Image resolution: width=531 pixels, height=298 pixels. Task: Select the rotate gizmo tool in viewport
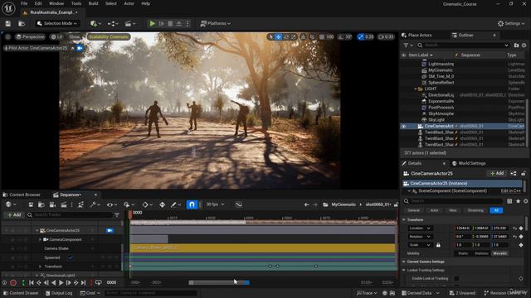(286, 36)
